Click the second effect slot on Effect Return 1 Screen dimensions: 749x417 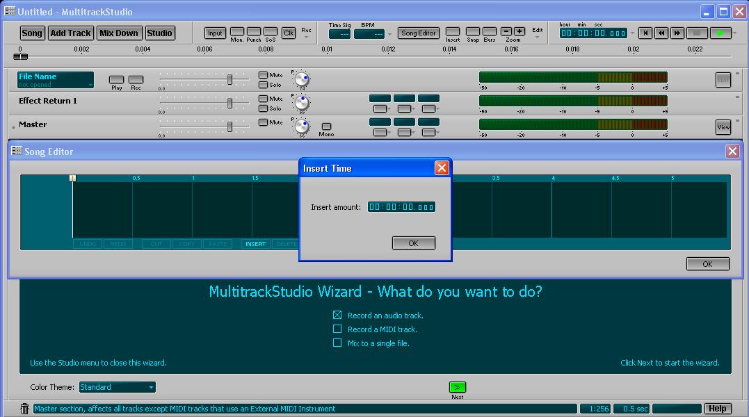tap(404, 98)
